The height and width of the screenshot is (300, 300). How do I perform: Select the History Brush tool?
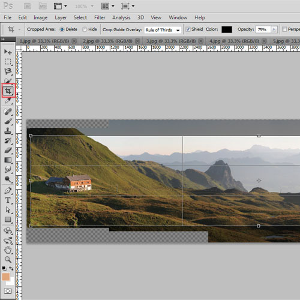point(8,140)
